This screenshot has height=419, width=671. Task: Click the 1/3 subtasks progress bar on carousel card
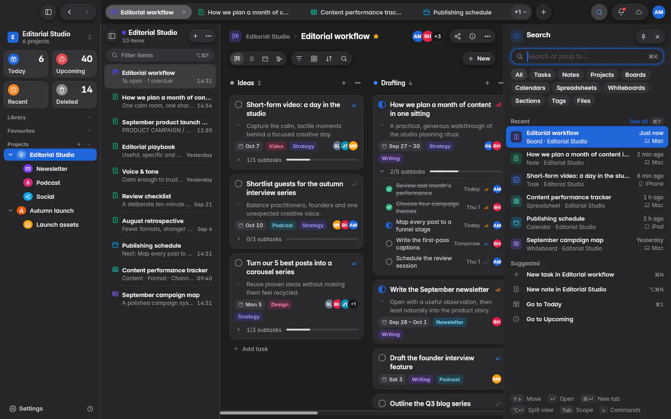[322, 330]
